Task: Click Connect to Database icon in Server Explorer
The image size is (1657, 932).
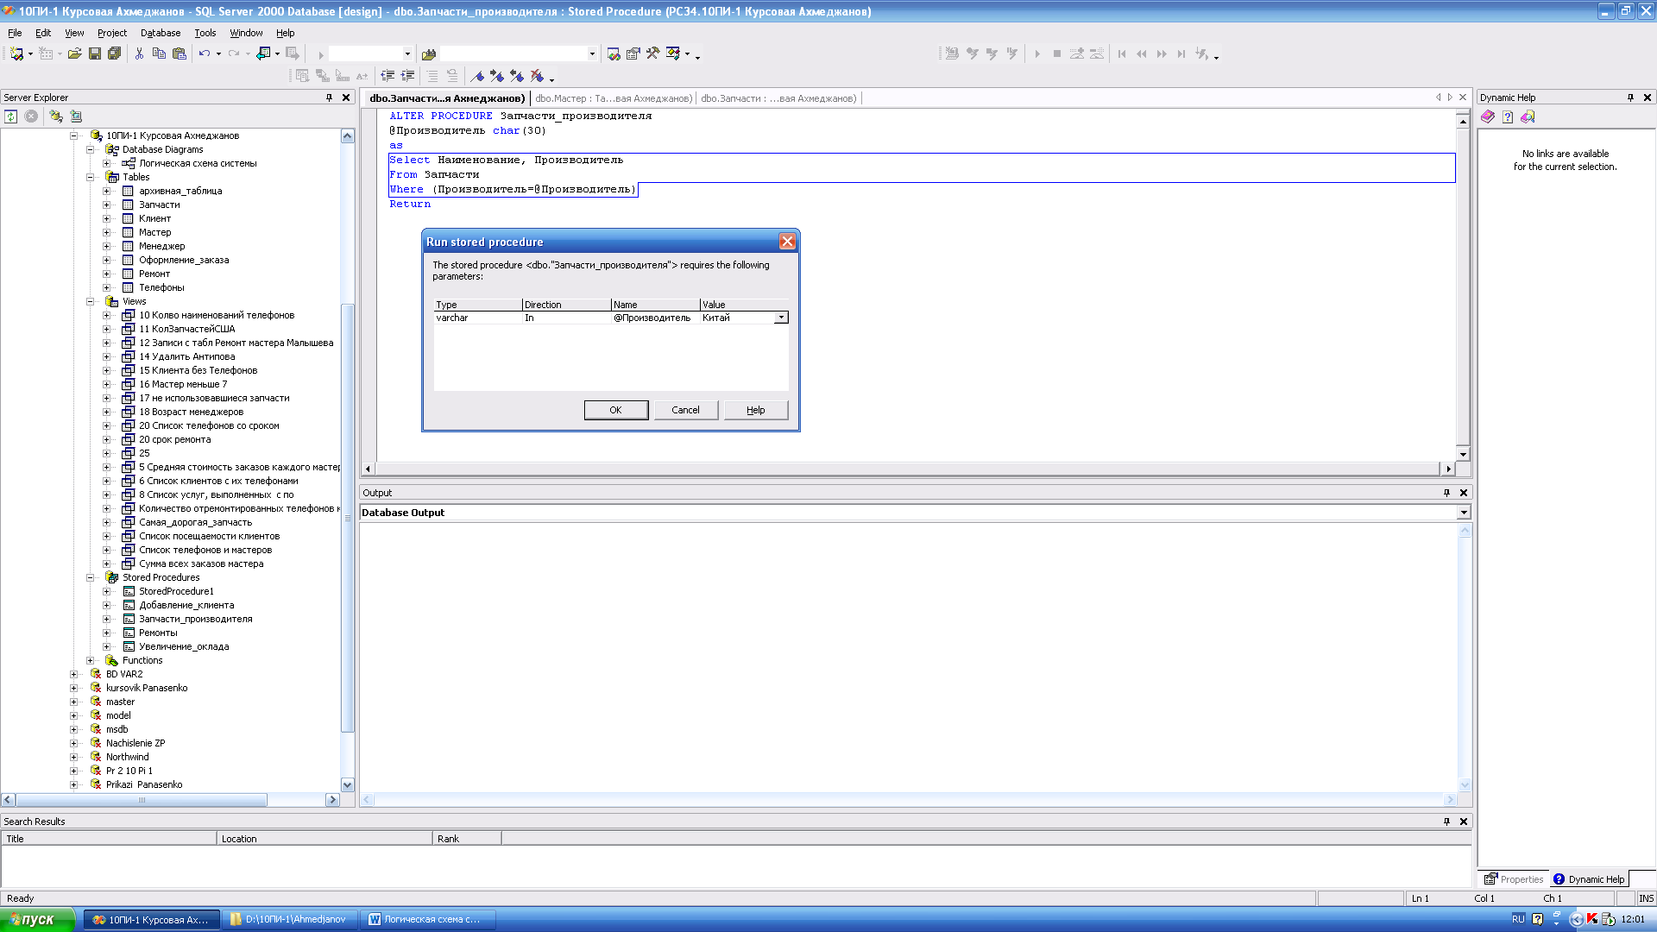Action: click(56, 116)
